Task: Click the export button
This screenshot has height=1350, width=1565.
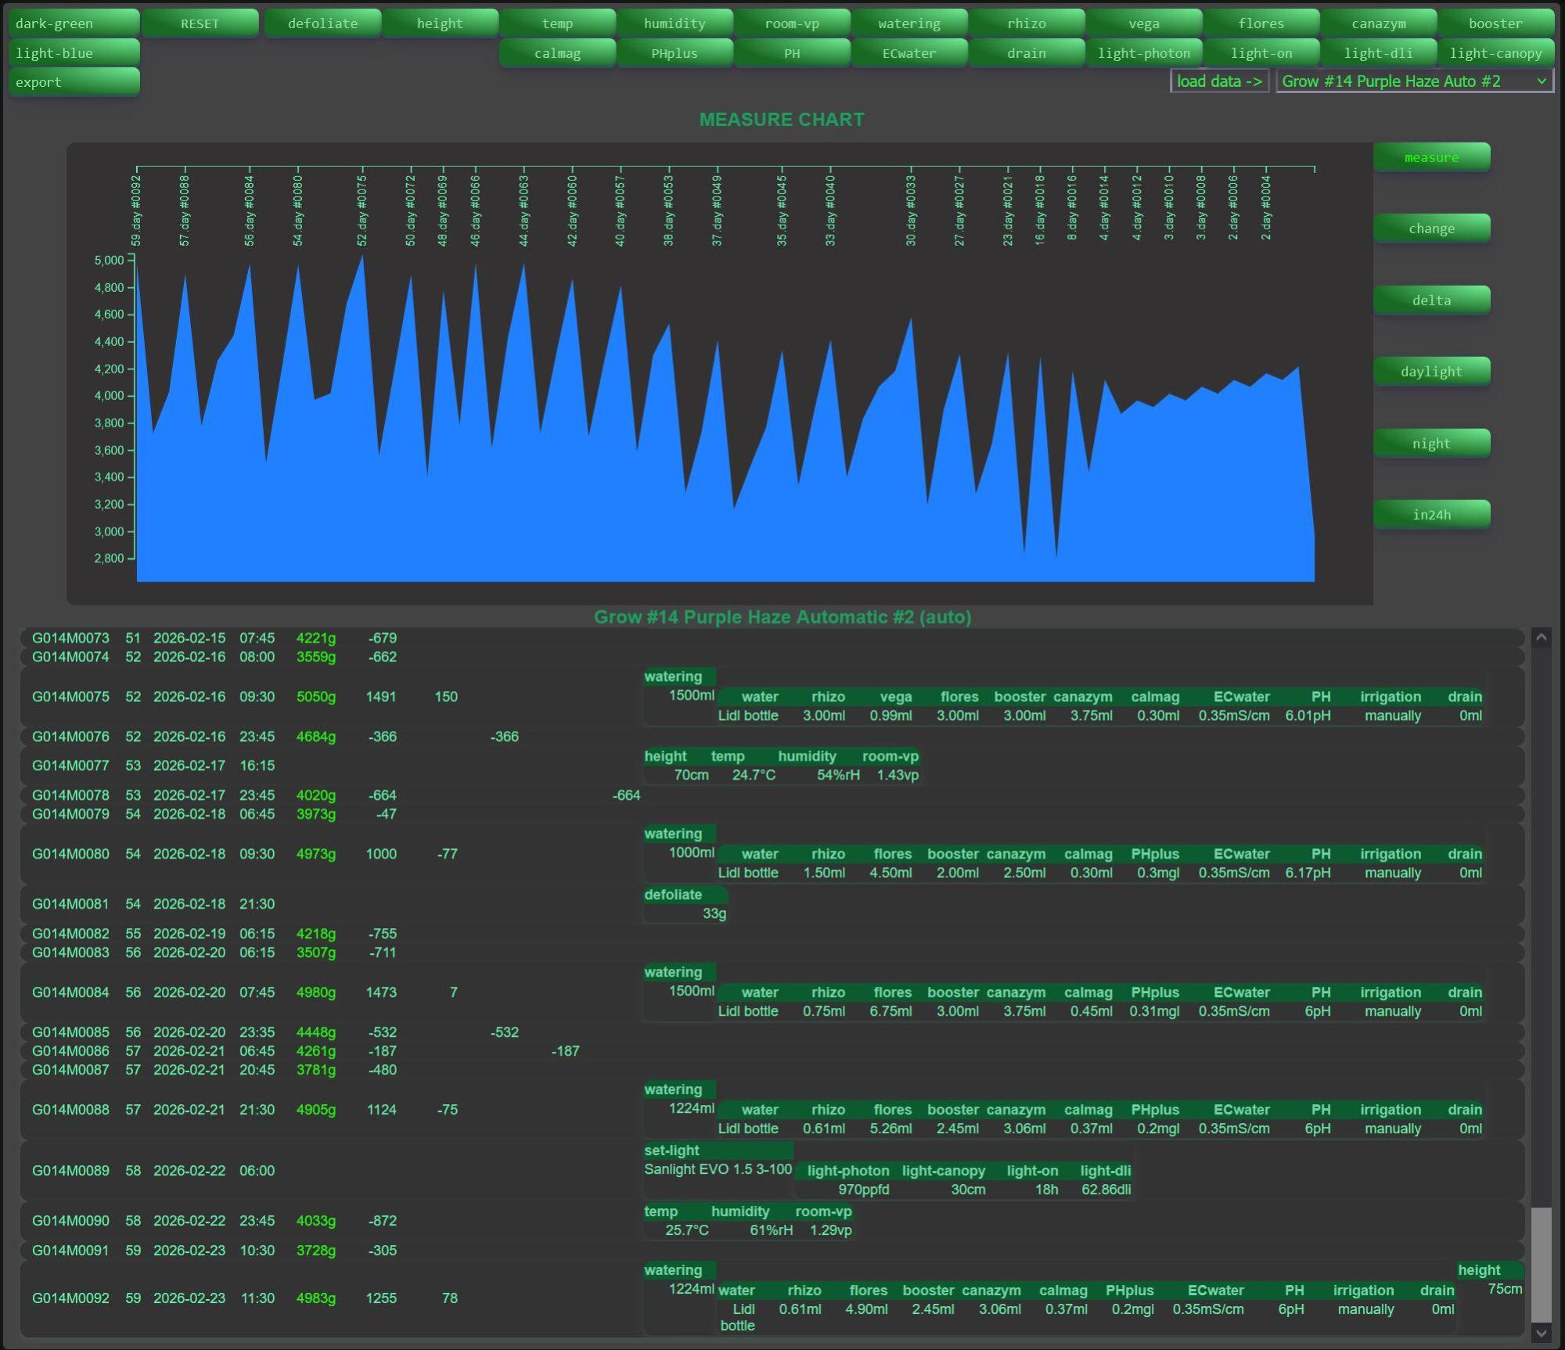Action: pyautogui.click(x=74, y=82)
